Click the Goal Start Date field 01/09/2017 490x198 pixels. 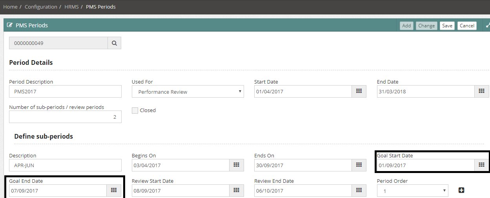point(426,165)
